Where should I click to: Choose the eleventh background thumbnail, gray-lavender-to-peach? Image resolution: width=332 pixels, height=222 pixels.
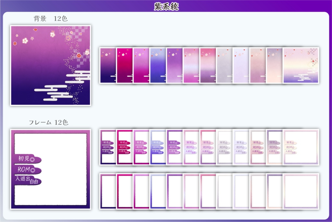point(275,65)
